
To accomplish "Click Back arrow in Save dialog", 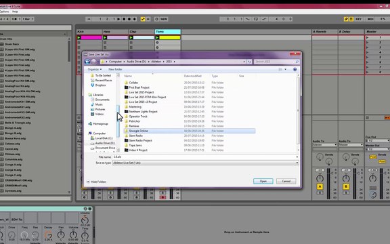I will coord(87,62).
